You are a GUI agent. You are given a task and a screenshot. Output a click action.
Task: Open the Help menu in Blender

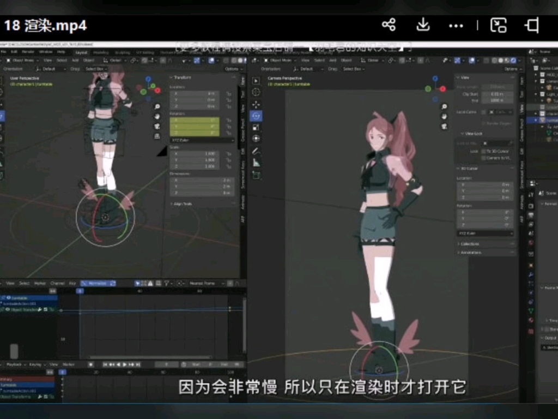(x=61, y=52)
